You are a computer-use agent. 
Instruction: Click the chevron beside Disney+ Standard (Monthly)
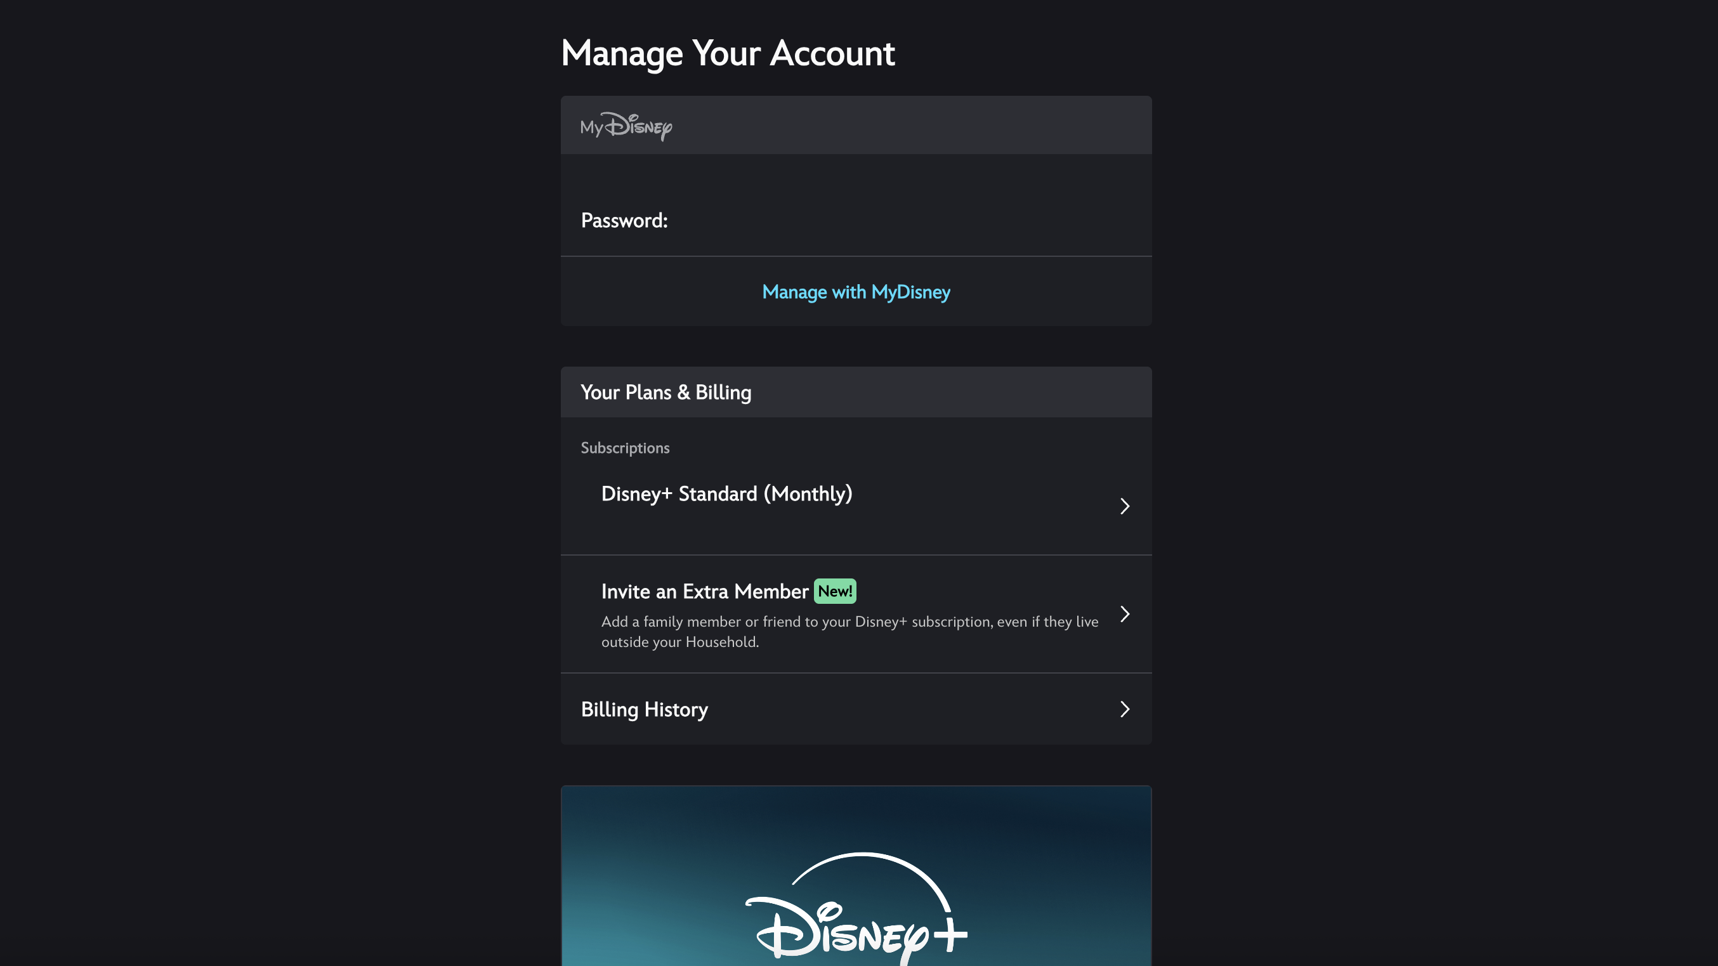click(x=1125, y=506)
